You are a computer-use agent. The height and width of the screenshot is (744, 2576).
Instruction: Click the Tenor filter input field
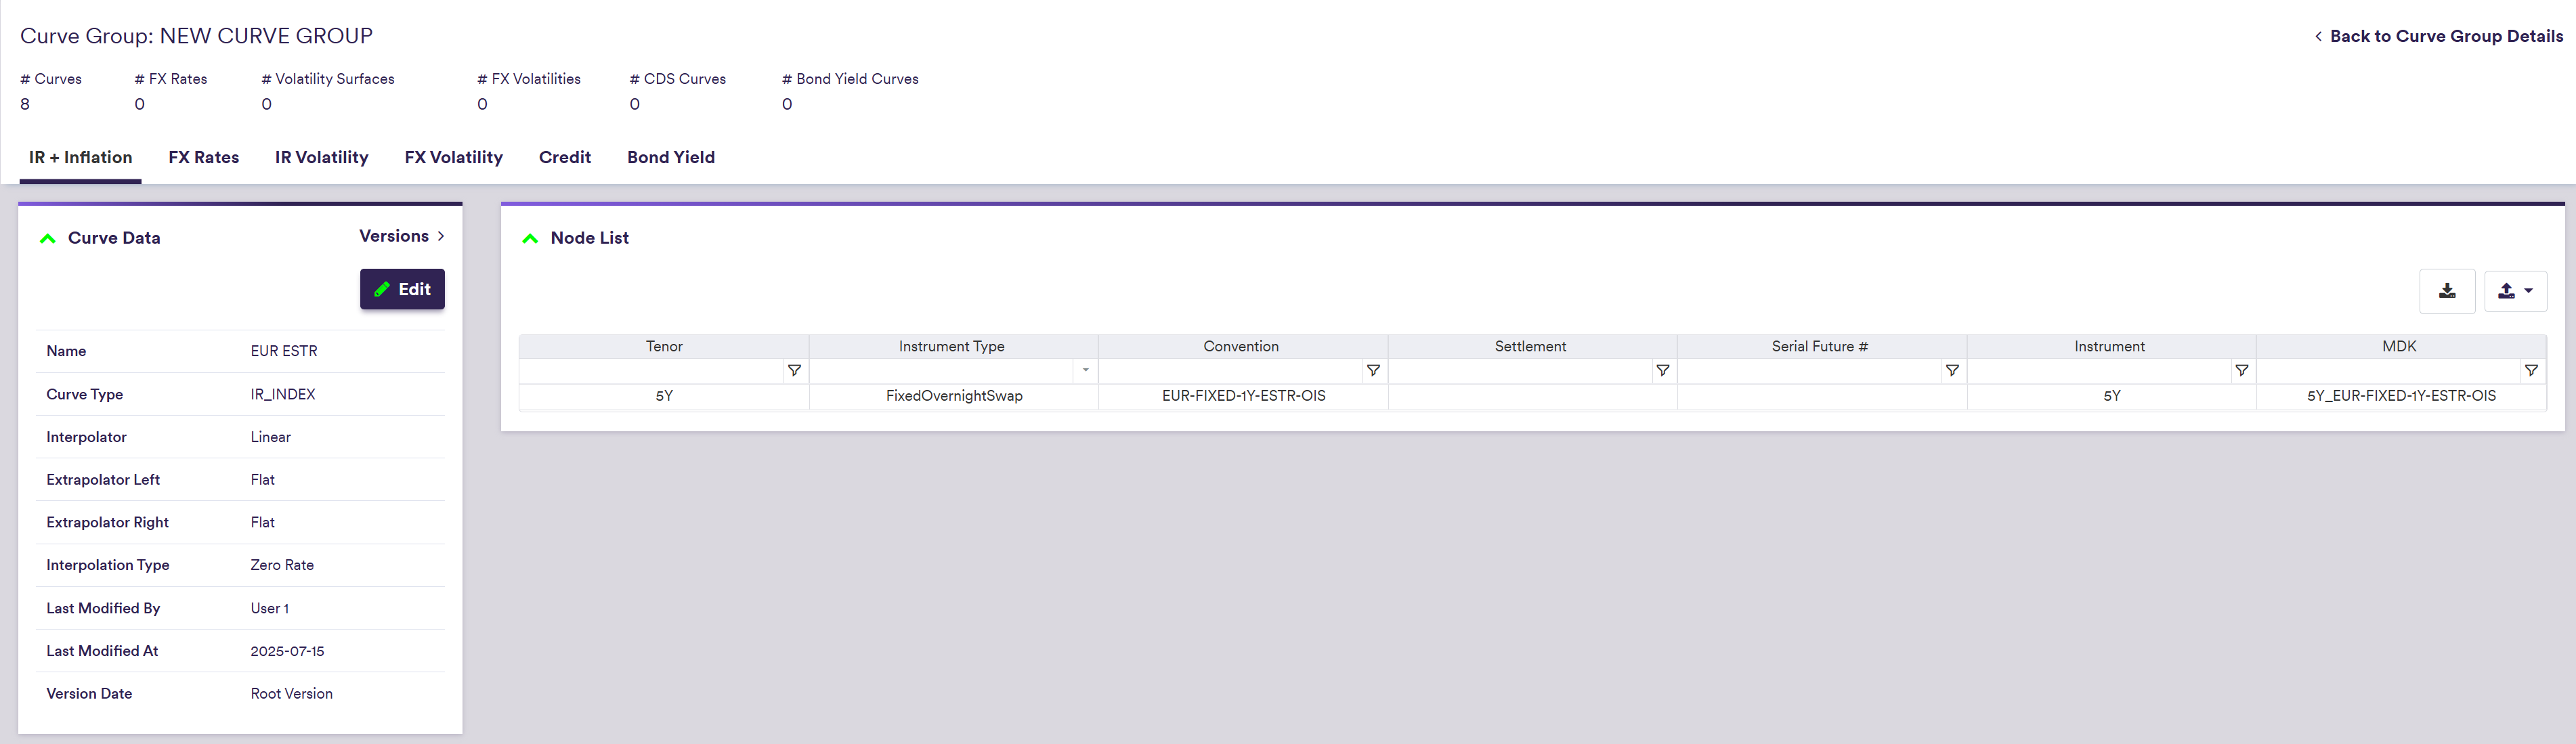[651, 371]
